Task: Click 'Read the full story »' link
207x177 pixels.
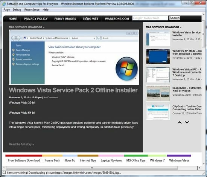Action: (x=21, y=144)
